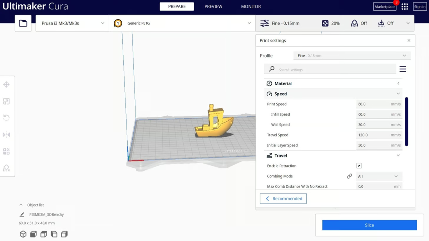Click Max Comb Distance value field
Screen dimensions: 429x241
379,186
